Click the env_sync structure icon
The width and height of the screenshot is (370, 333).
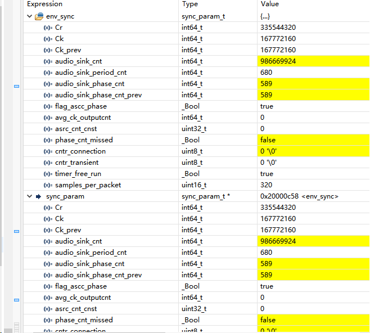point(39,16)
